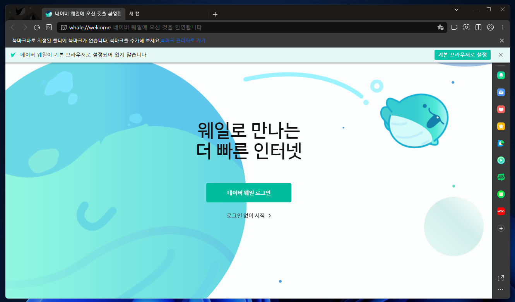Dismiss the default browser banner
The width and height of the screenshot is (515, 302).
tap(501, 55)
